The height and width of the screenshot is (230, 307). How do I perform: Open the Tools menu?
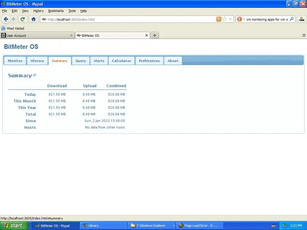(72, 11)
